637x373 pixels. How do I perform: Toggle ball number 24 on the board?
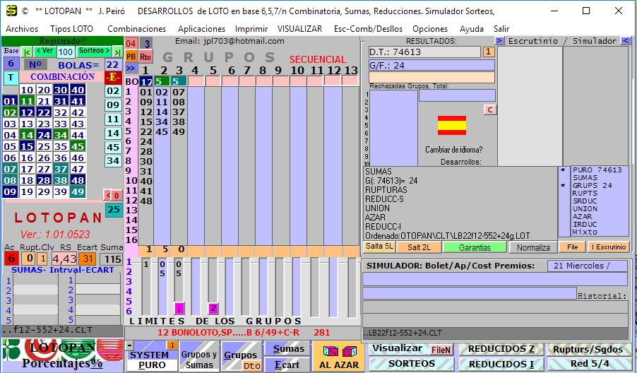tap(44, 135)
